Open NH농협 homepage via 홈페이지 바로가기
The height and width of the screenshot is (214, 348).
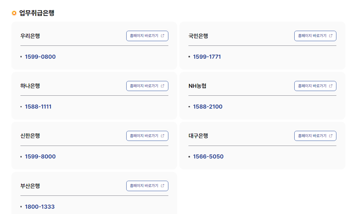point(315,86)
